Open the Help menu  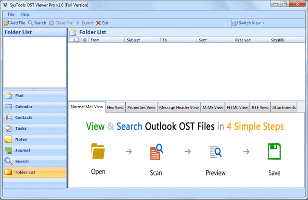25,14
